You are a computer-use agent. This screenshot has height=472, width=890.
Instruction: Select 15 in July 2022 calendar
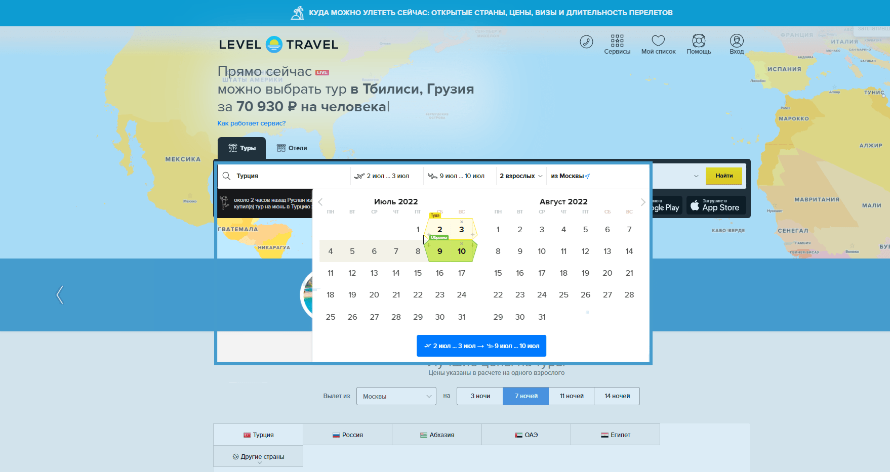click(x=418, y=273)
